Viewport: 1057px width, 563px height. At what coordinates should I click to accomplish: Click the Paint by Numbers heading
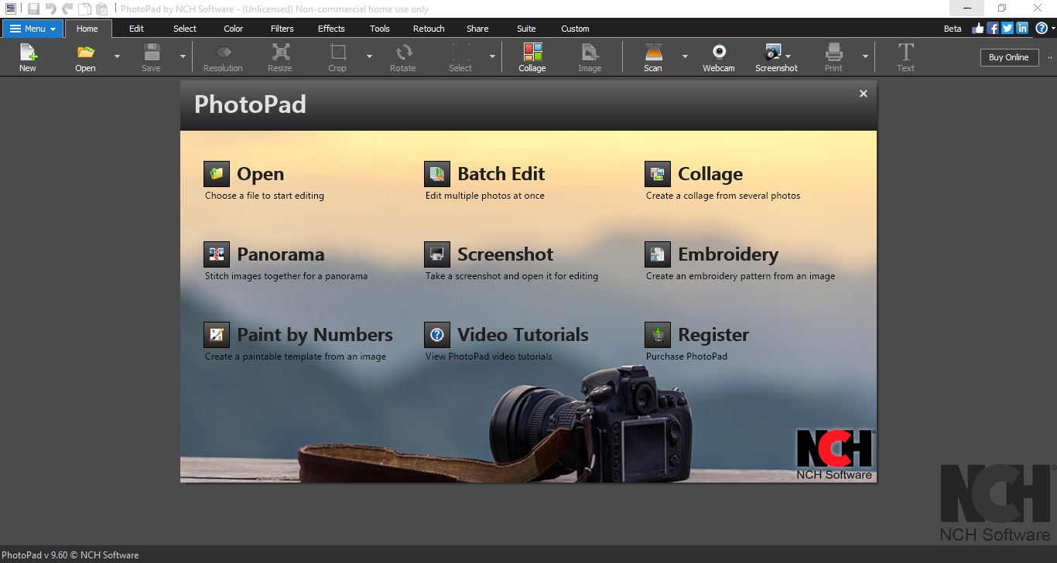(314, 335)
